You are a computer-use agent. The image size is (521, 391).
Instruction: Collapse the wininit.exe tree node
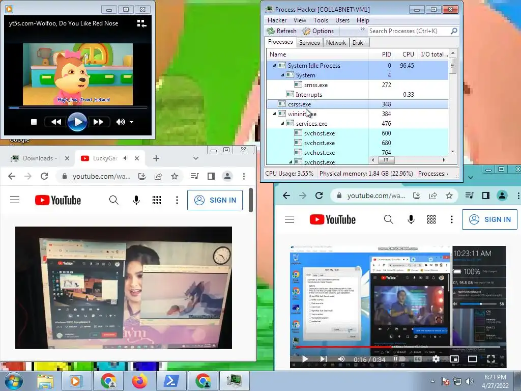click(x=274, y=114)
